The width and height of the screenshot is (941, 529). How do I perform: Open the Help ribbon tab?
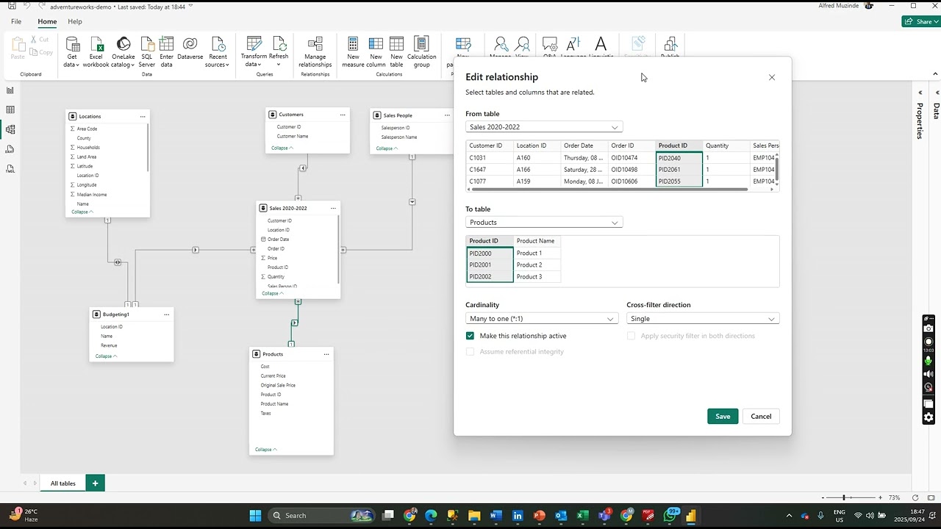(75, 21)
